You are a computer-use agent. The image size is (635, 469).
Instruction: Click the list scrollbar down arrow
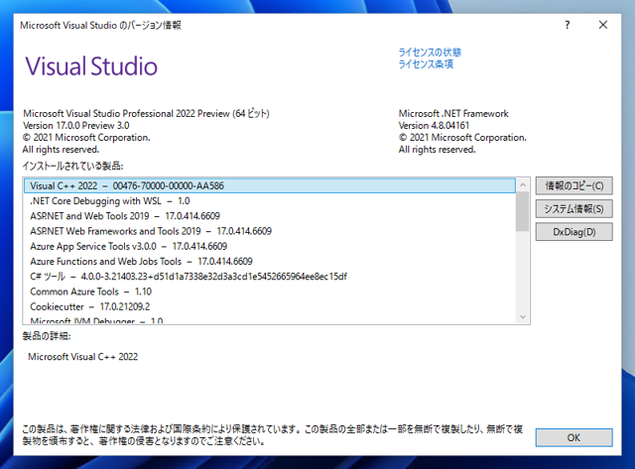[523, 317]
